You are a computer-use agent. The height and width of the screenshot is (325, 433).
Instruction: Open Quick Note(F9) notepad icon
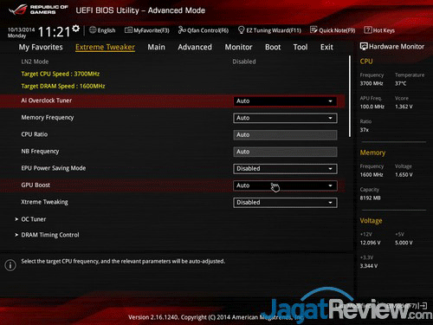coord(313,30)
